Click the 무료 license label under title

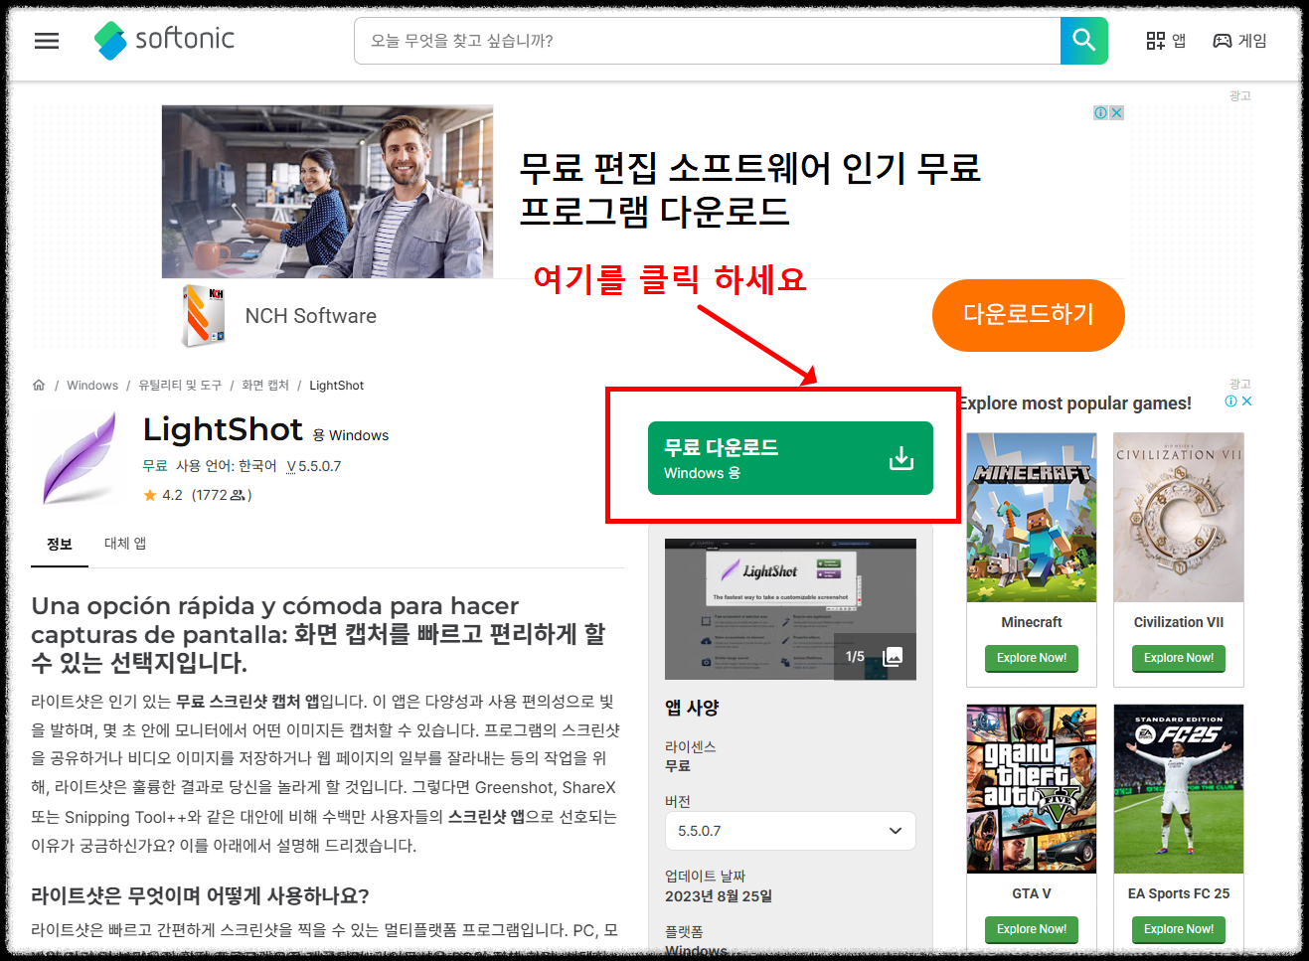coord(155,466)
